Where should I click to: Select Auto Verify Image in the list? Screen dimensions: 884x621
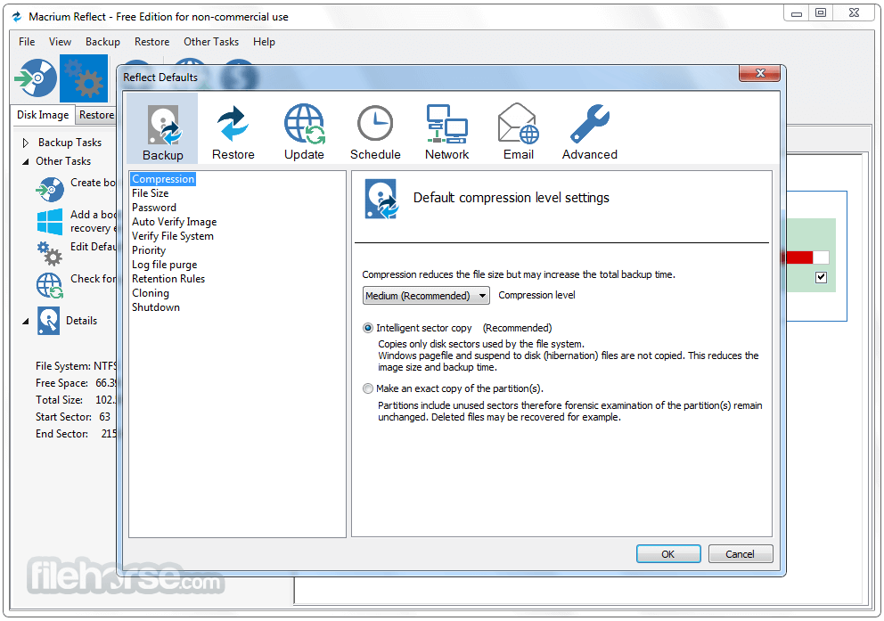pos(174,222)
